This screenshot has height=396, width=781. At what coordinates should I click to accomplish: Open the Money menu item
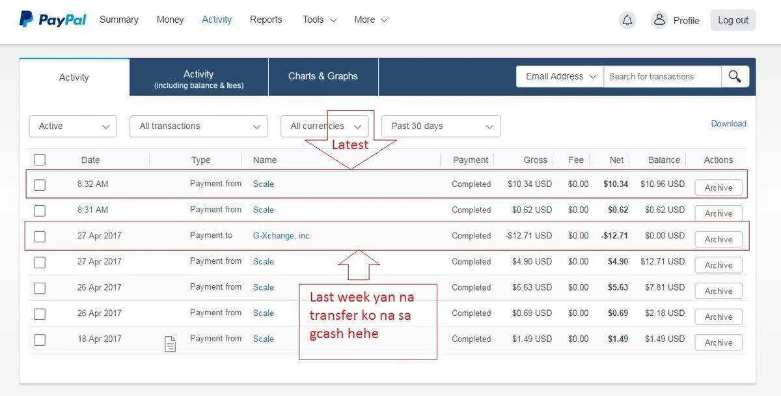coord(170,20)
